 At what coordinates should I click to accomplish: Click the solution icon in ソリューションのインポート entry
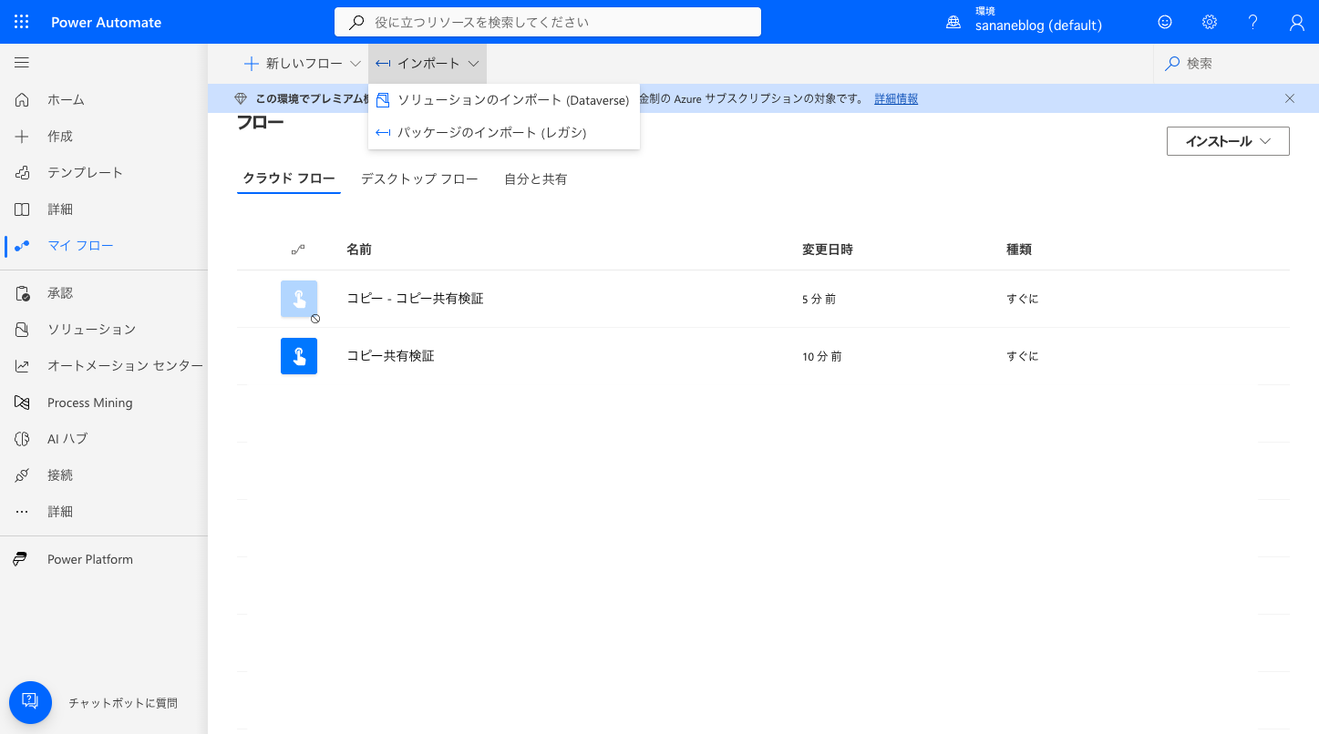tap(383, 100)
